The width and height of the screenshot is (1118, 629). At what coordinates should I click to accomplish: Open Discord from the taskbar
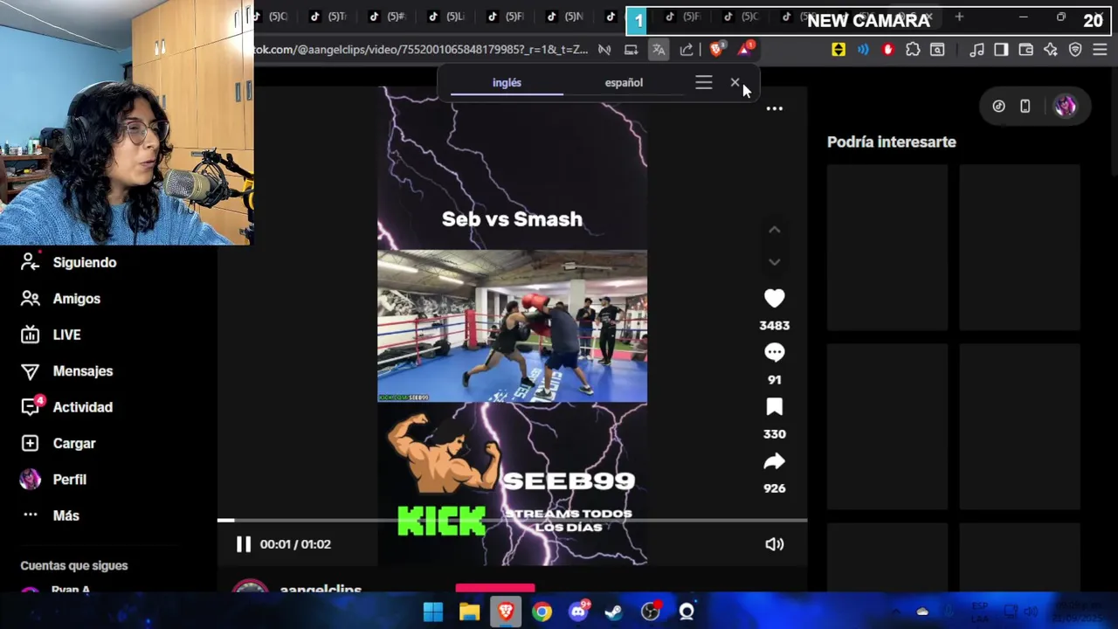(x=578, y=612)
